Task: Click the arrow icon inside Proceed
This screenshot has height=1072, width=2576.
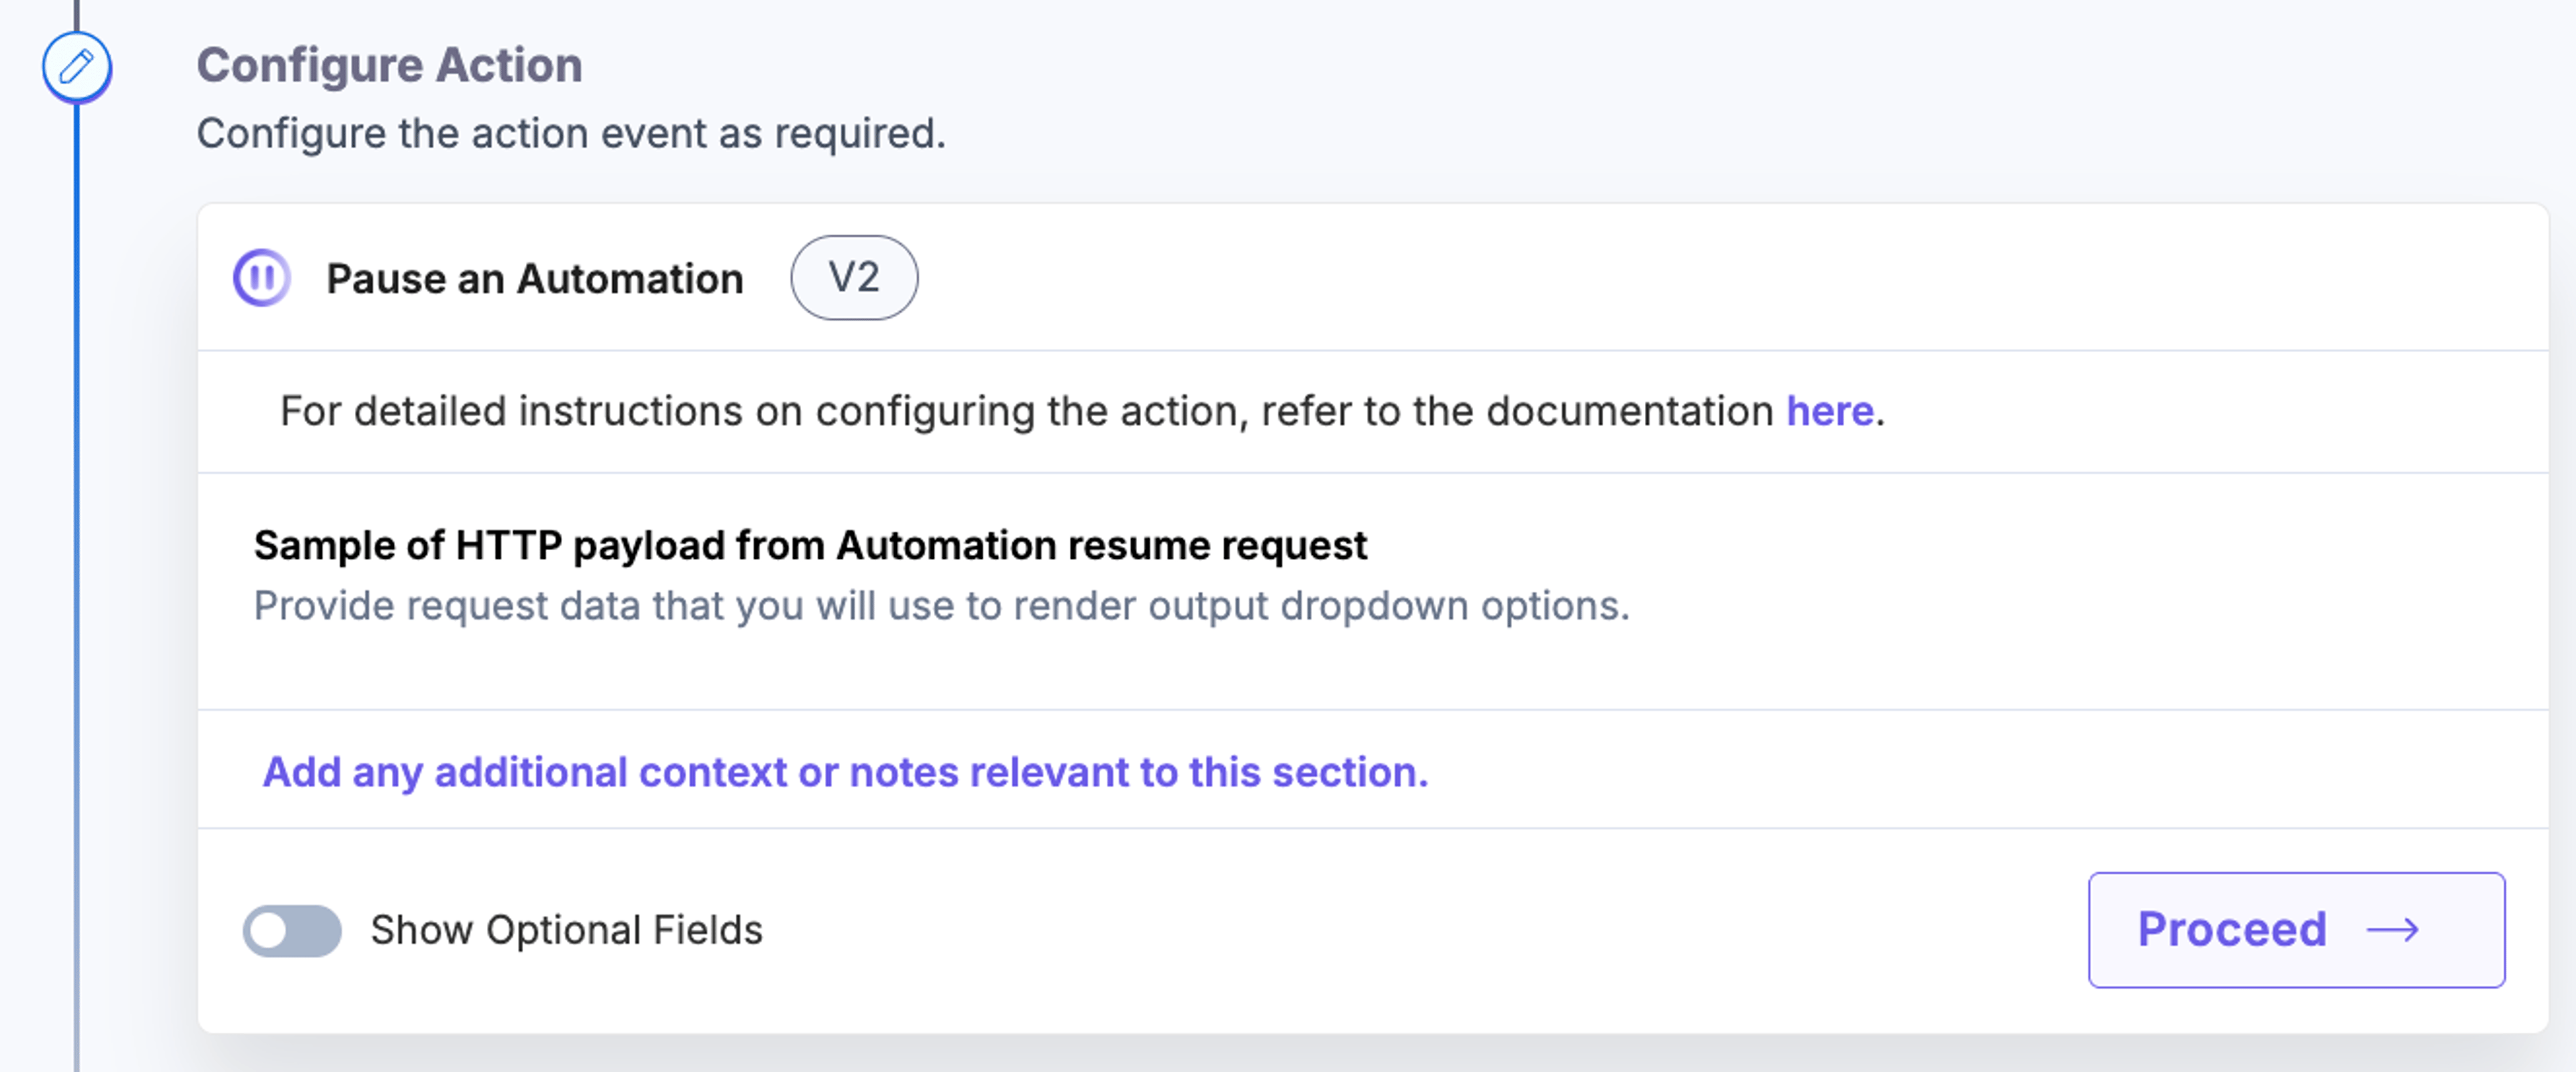Action: coord(2393,930)
